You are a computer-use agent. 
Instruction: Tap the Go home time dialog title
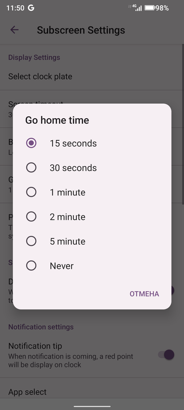[57, 120]
